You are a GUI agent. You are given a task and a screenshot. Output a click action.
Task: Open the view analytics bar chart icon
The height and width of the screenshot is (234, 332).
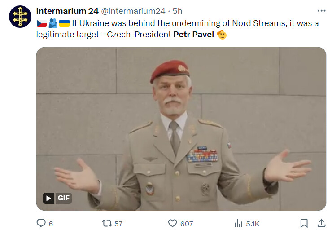(x=238, y=223)
